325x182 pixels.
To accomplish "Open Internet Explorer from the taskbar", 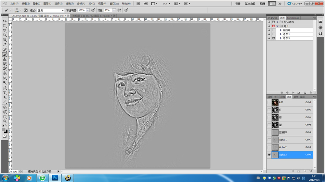I will (x=42, y=178).
